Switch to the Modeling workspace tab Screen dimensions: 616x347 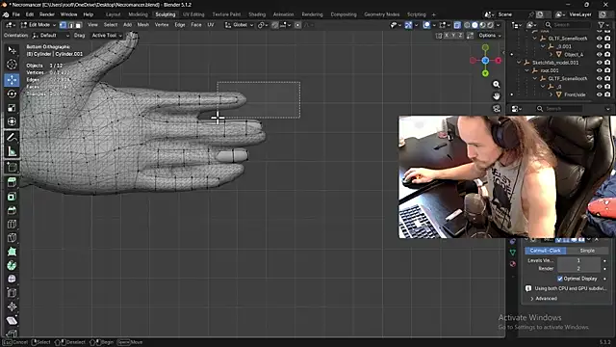(138, 14)
